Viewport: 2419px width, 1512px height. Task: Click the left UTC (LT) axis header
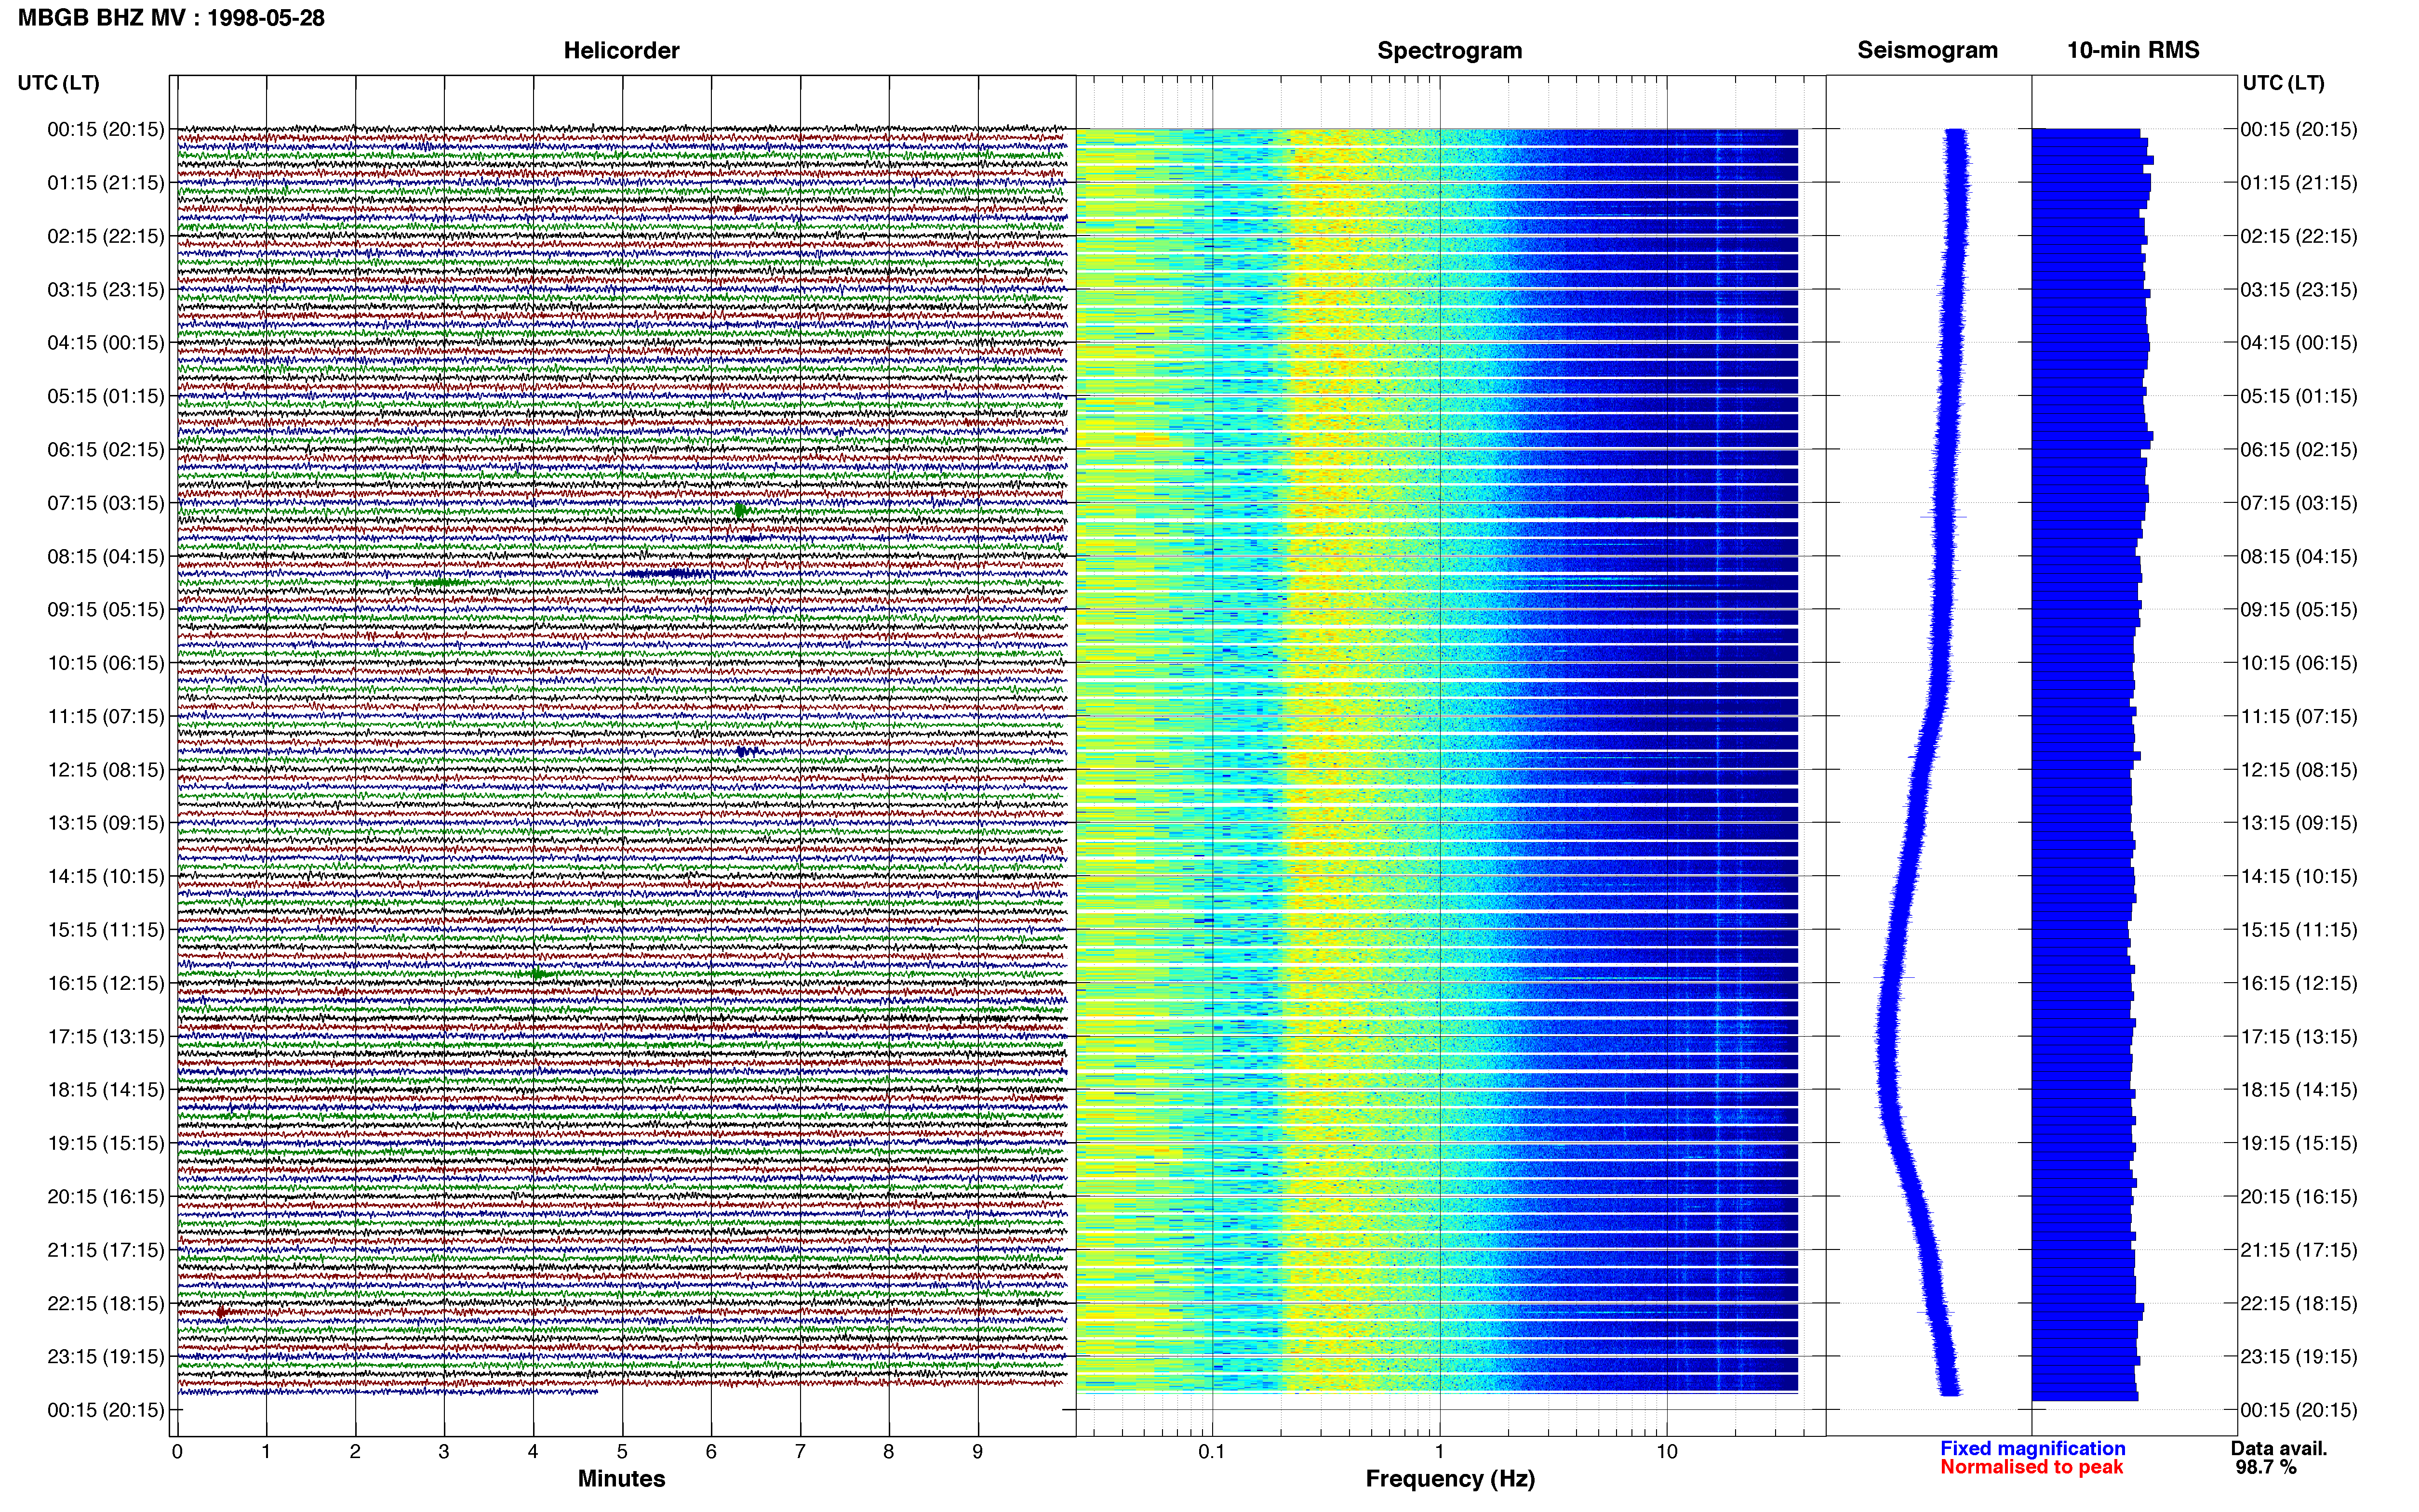click(59, 83)
